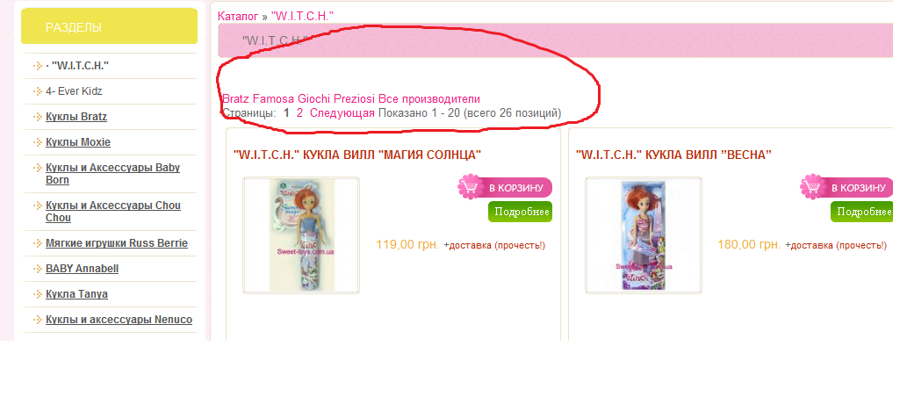
Task: Select Мягкие игрушки Russ Berrie category
Action: tap(117, 243)
